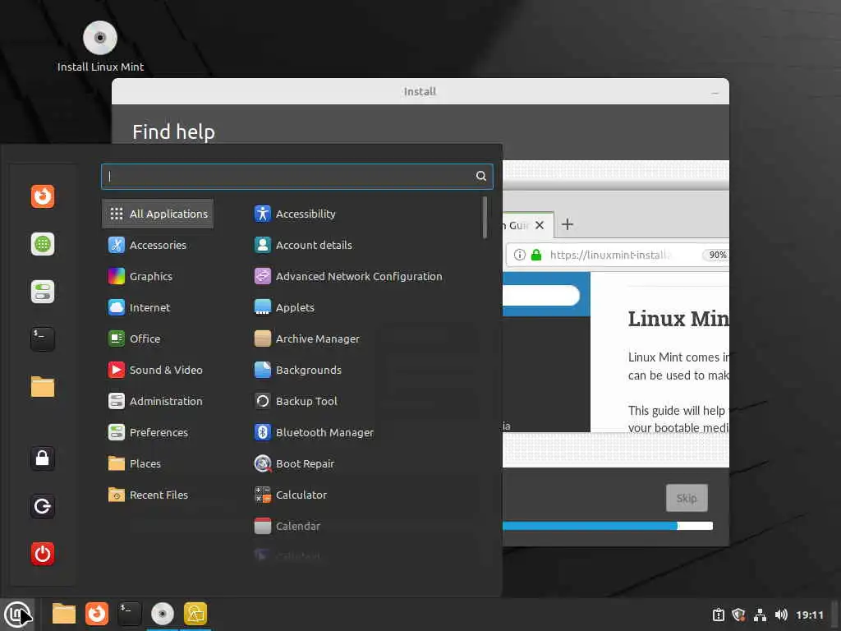Image resolution: width=841 pixels, height=631 pixels.
Task: Click the green padlock in URL bar
Action: pos(535,255)
